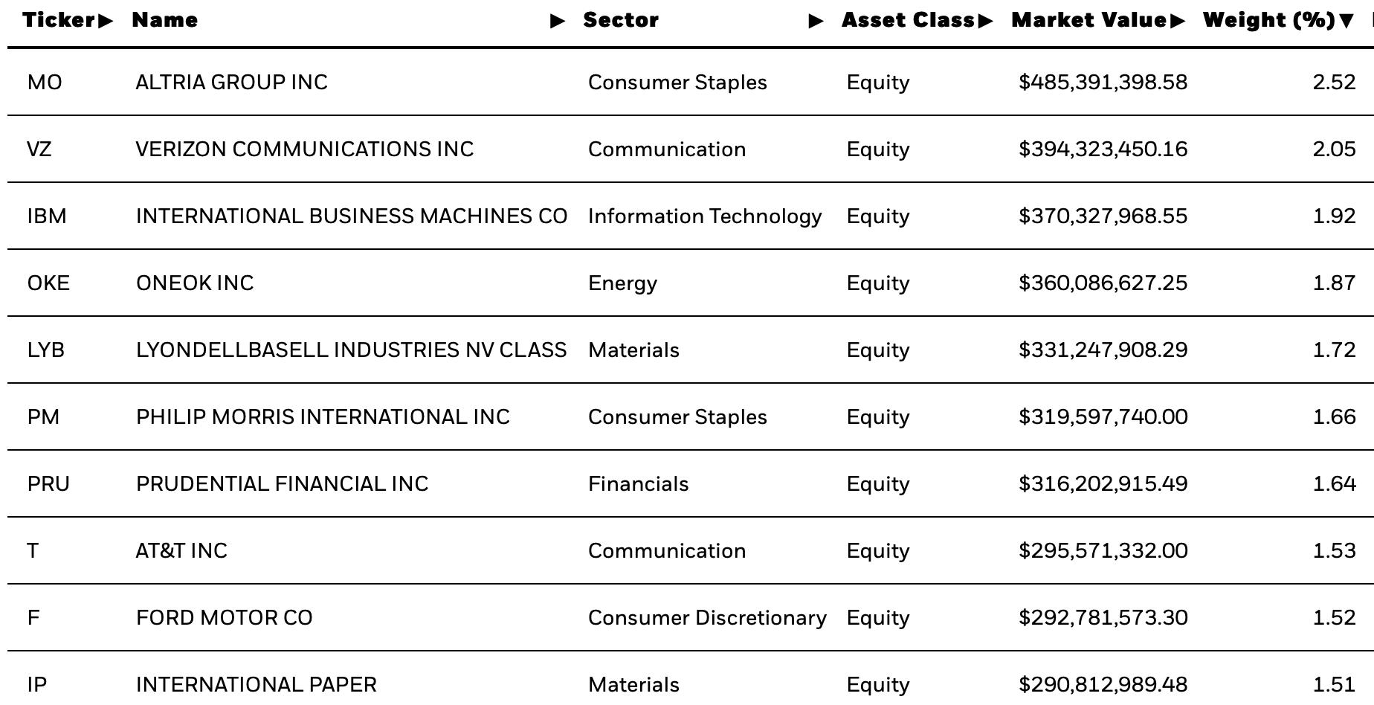Image resolution: width=1374 pixels, height=705 pixels.
Task: Open ALTRIA GROUP INC holding
Action: coord(231,83)
